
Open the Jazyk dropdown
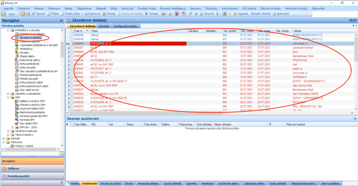13,14
